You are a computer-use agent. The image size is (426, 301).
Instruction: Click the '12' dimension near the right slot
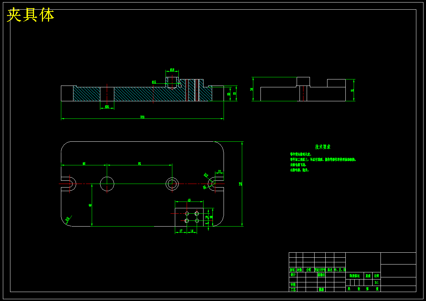point(220,171)
